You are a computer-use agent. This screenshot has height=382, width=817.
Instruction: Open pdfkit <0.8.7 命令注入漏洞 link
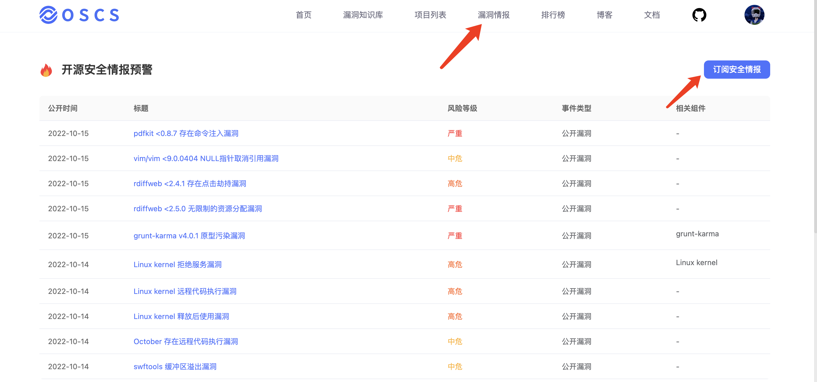coord(186,133)
